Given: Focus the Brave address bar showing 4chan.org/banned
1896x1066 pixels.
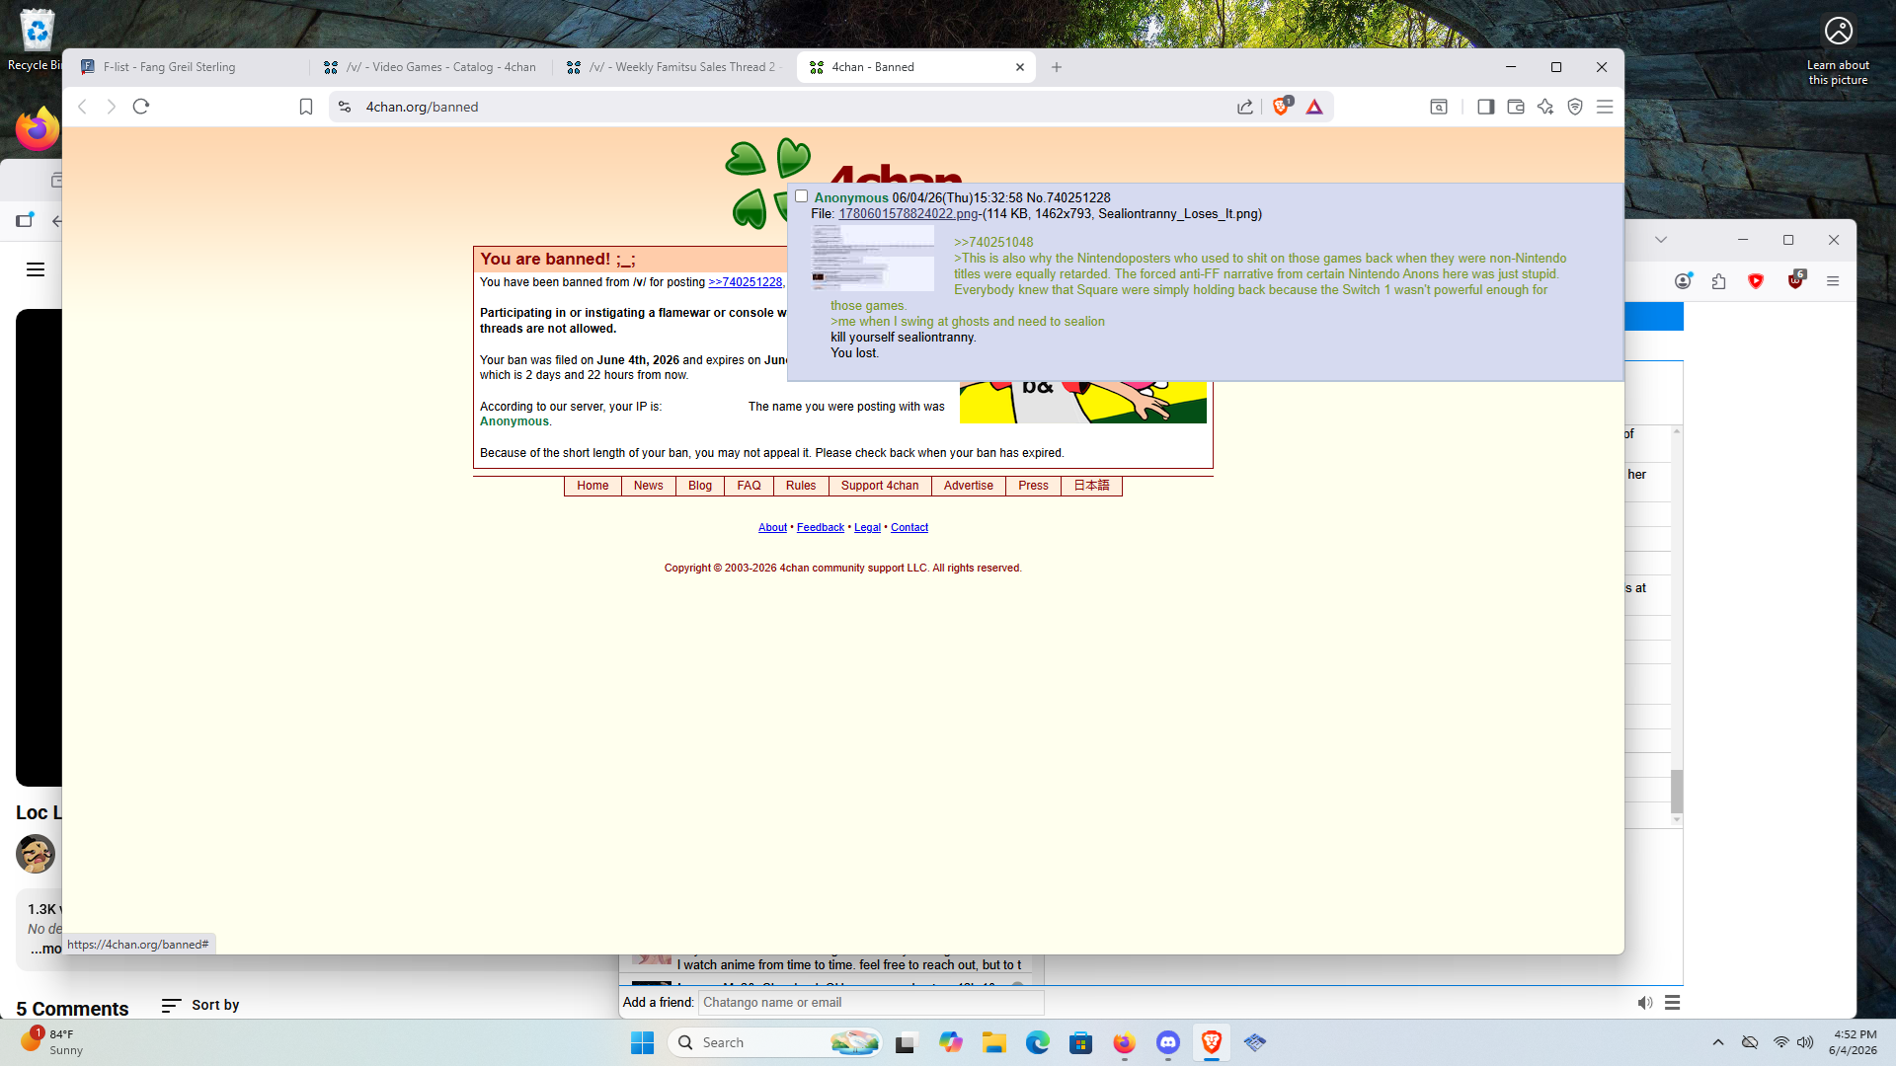Looking at the screenshot, I should pos(790,107).
